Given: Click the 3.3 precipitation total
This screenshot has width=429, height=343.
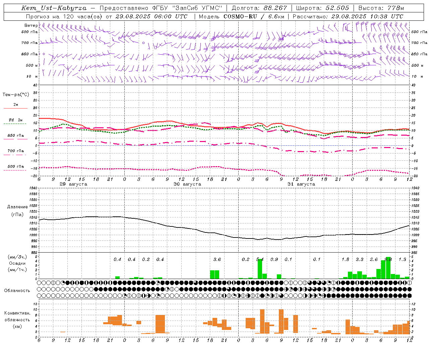Looking at the screenshot, I should [x=360, y=260].
